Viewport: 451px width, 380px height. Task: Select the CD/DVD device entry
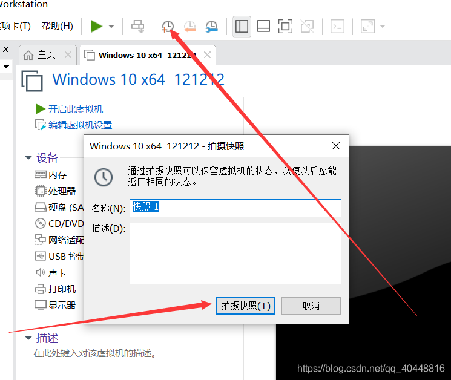[59, 223]
